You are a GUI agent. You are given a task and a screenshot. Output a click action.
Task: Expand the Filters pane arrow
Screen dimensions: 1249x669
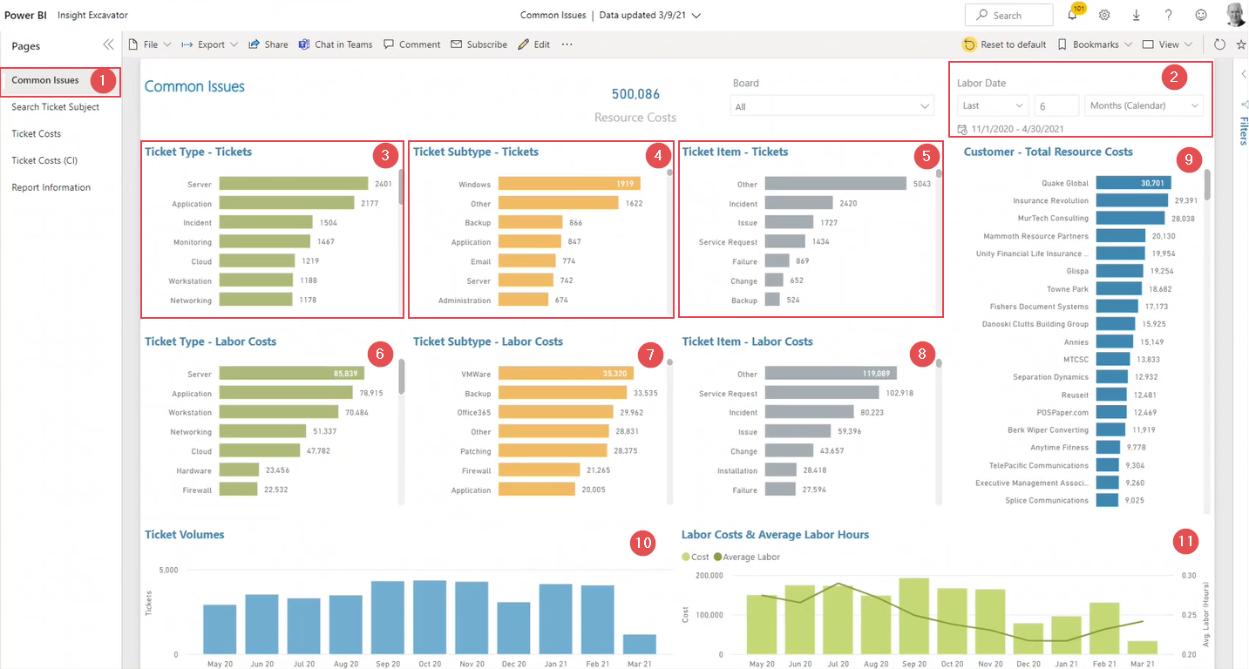(x=1244, y=75)
